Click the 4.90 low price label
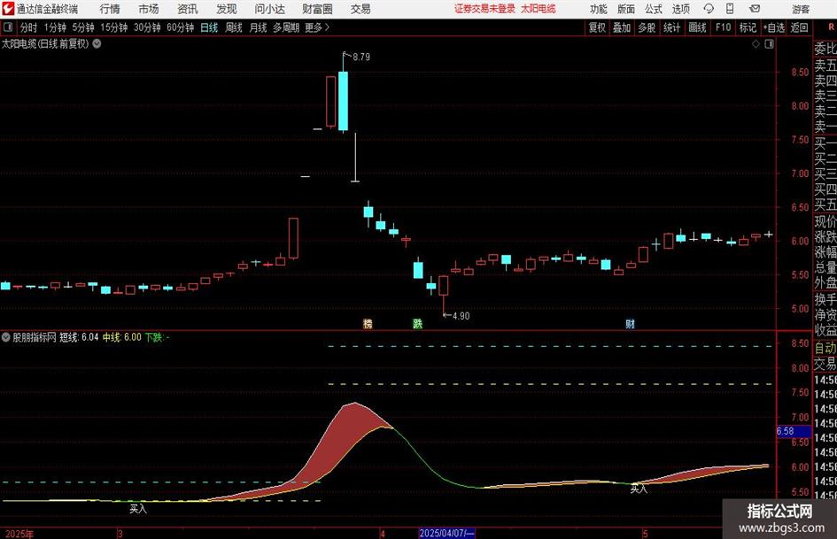This screenshot has height=539, width=837. coord(461,316)
